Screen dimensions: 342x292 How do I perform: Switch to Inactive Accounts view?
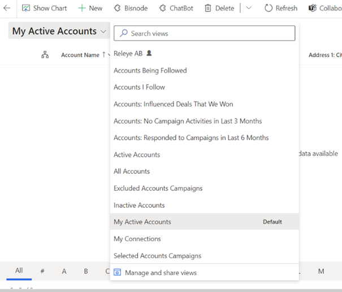point(139,205)
